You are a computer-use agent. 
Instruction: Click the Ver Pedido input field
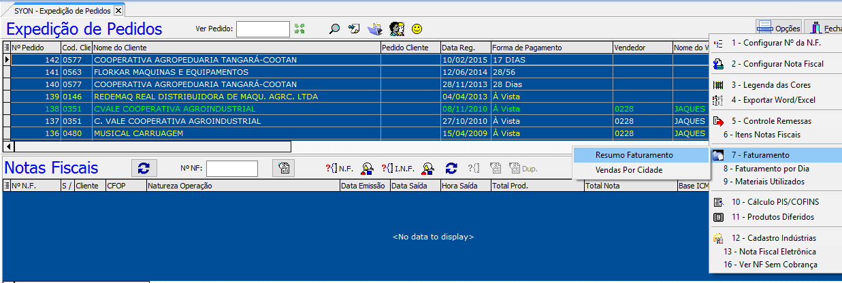(x=263, y=29)
